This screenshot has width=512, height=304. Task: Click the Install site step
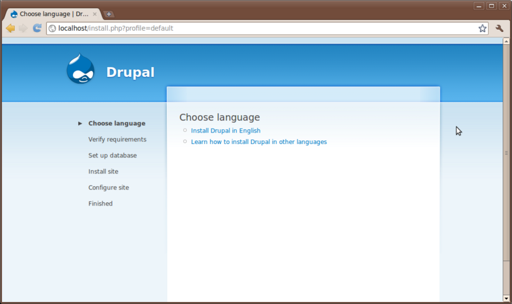coord(103,172)
